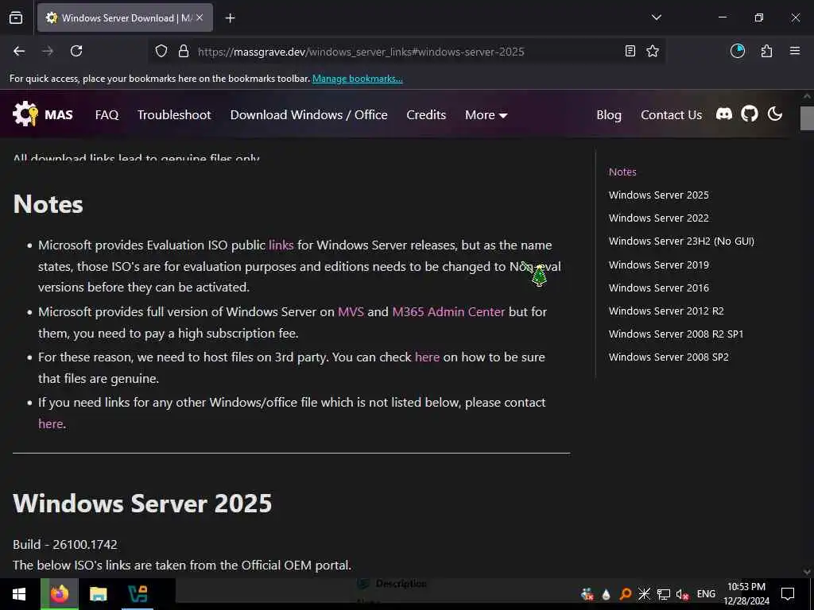Image resolution: width=814 pixels, height=610 pixels.
Task: Open a new tab with plus button
Action: tap(230, 18)
